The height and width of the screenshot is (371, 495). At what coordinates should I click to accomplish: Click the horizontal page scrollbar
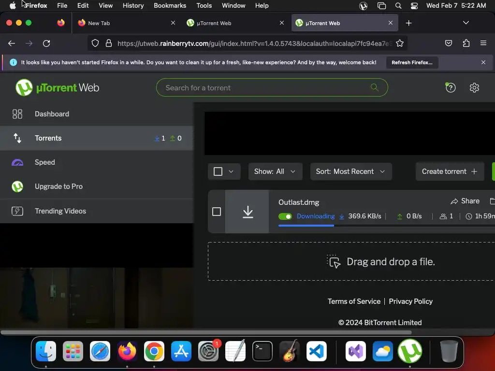click(x=206, y=332)
